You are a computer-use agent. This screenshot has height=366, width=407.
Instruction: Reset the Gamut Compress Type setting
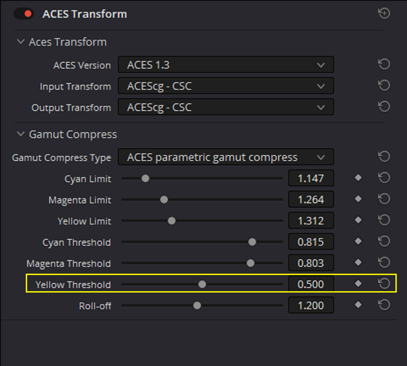384,156
